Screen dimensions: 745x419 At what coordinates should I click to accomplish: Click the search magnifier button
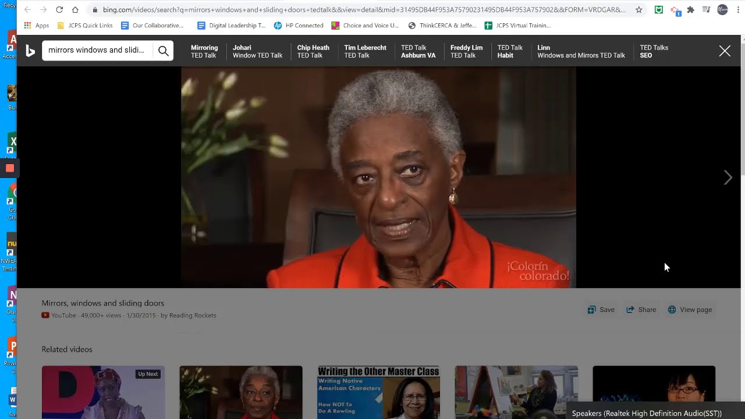click(164, 51)
